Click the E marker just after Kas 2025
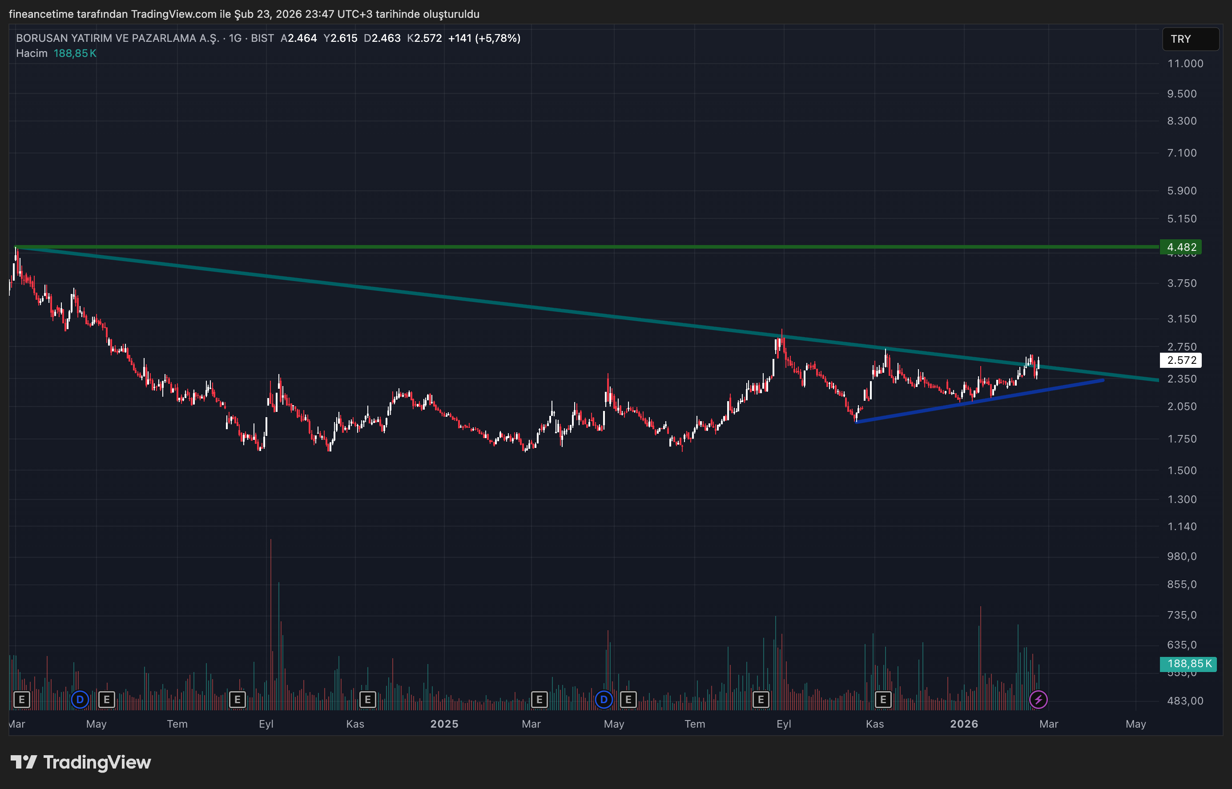 click(882, 699)
